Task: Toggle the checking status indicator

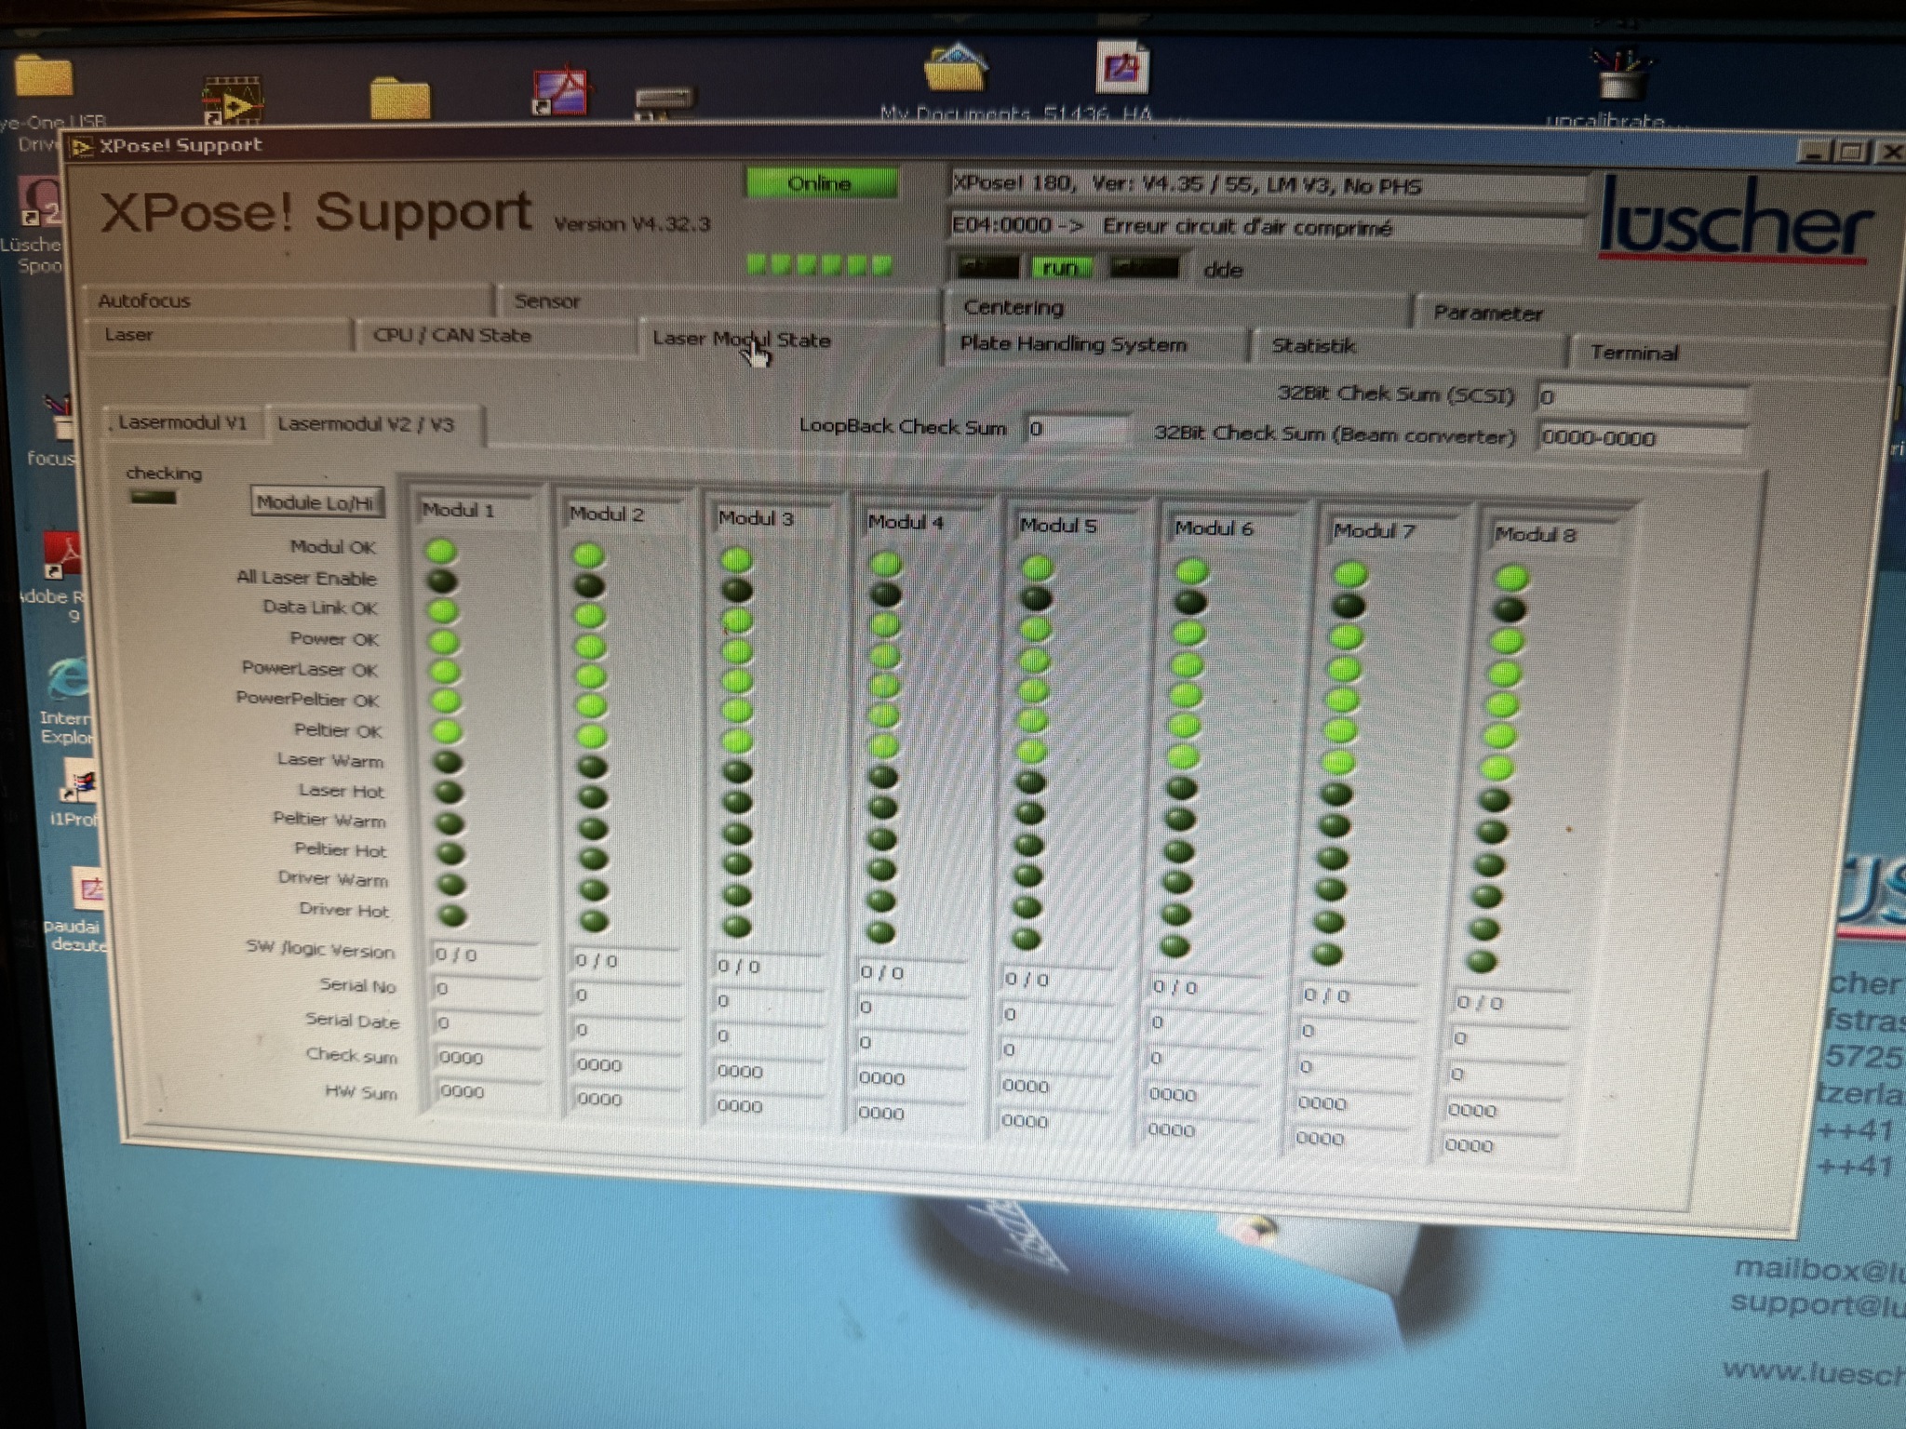Action: pyautogui.click(x=154, y=498)
